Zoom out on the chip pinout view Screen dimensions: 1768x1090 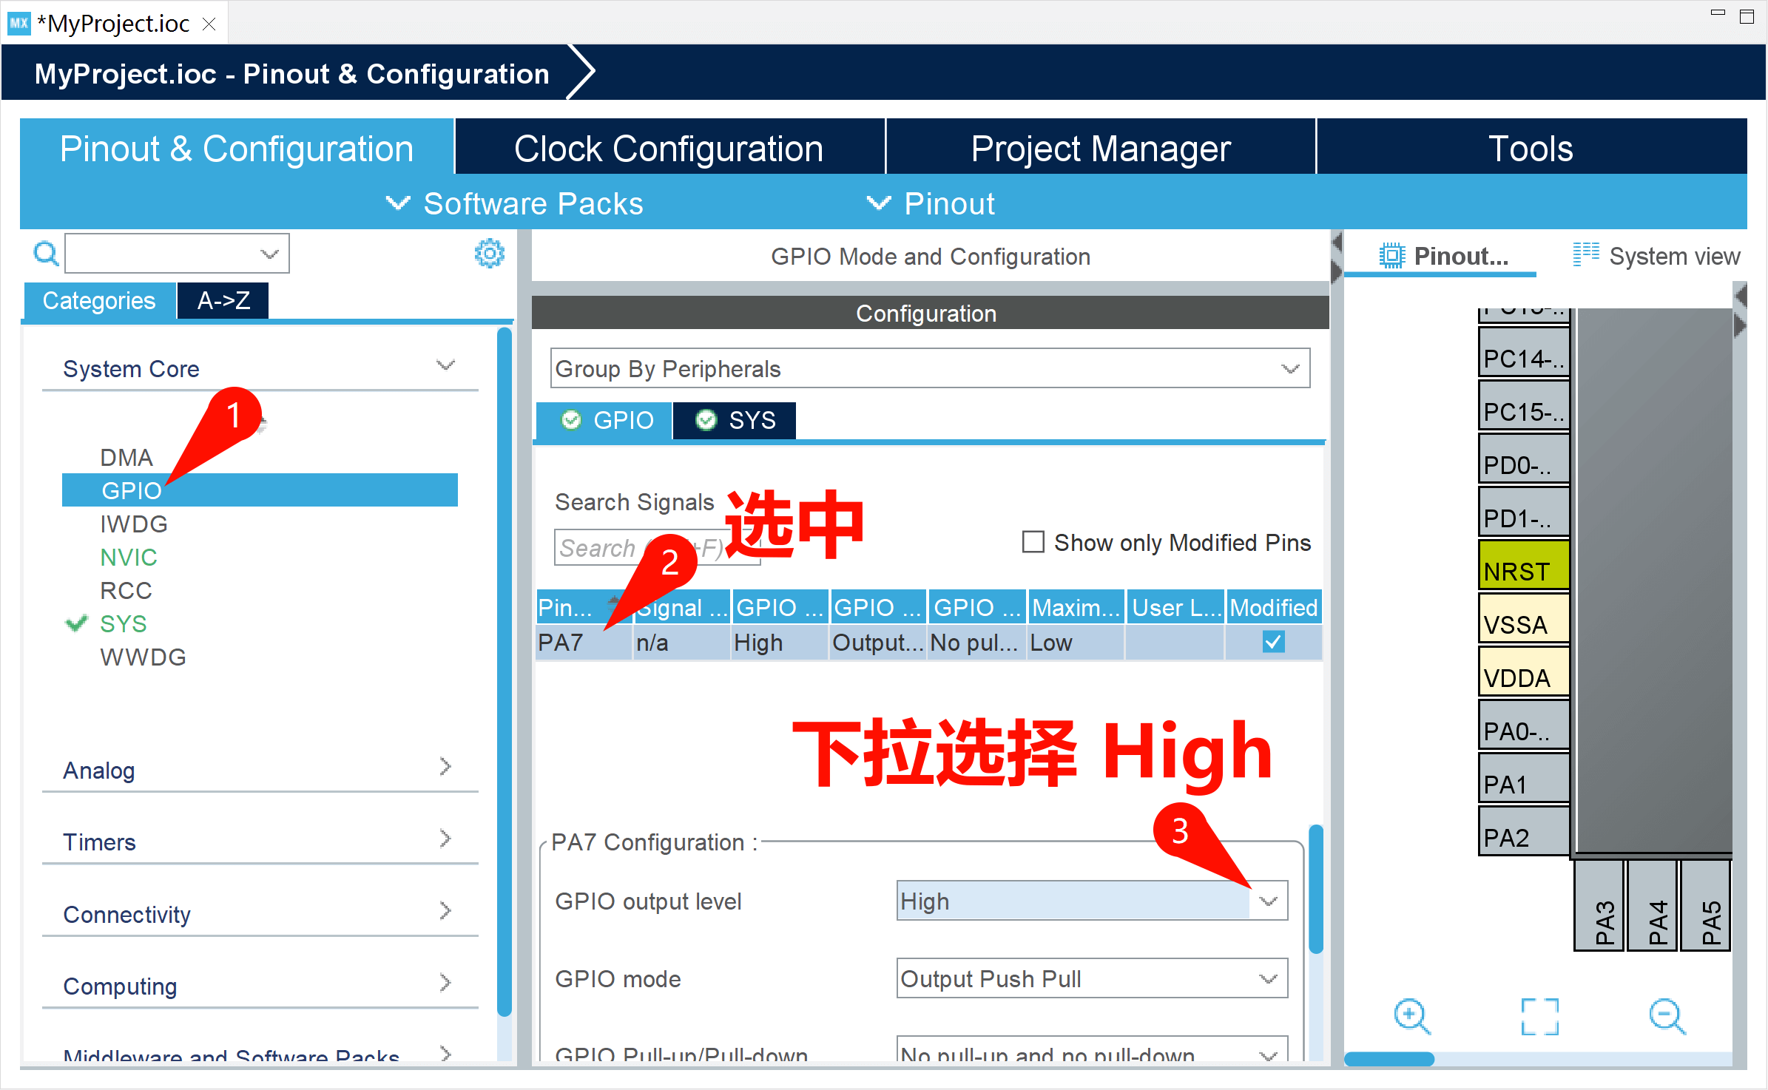pyautogui.click(x=1667, y=1016)
